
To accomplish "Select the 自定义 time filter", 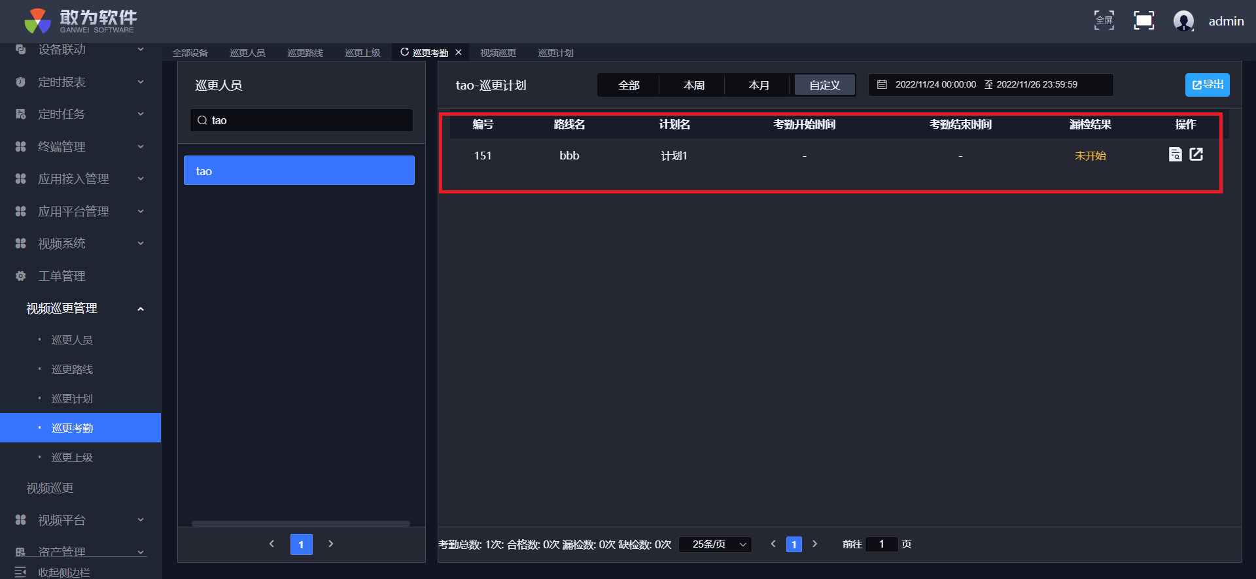I will (x=824, y=85).
